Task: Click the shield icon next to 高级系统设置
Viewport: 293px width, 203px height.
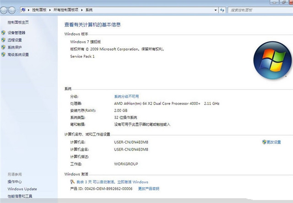Action: 4,55
